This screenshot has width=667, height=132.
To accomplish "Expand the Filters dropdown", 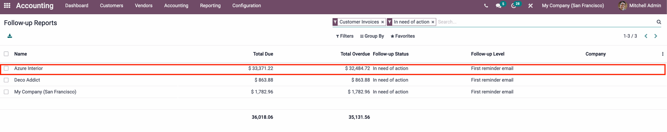I will [x=345, y=36].
